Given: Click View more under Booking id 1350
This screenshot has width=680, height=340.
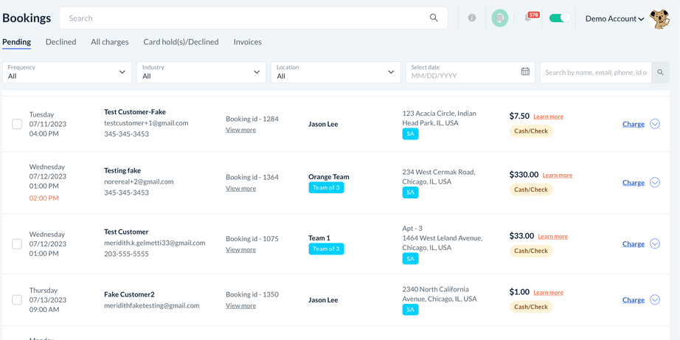Looking at the screenshot, I should point(240,305).
